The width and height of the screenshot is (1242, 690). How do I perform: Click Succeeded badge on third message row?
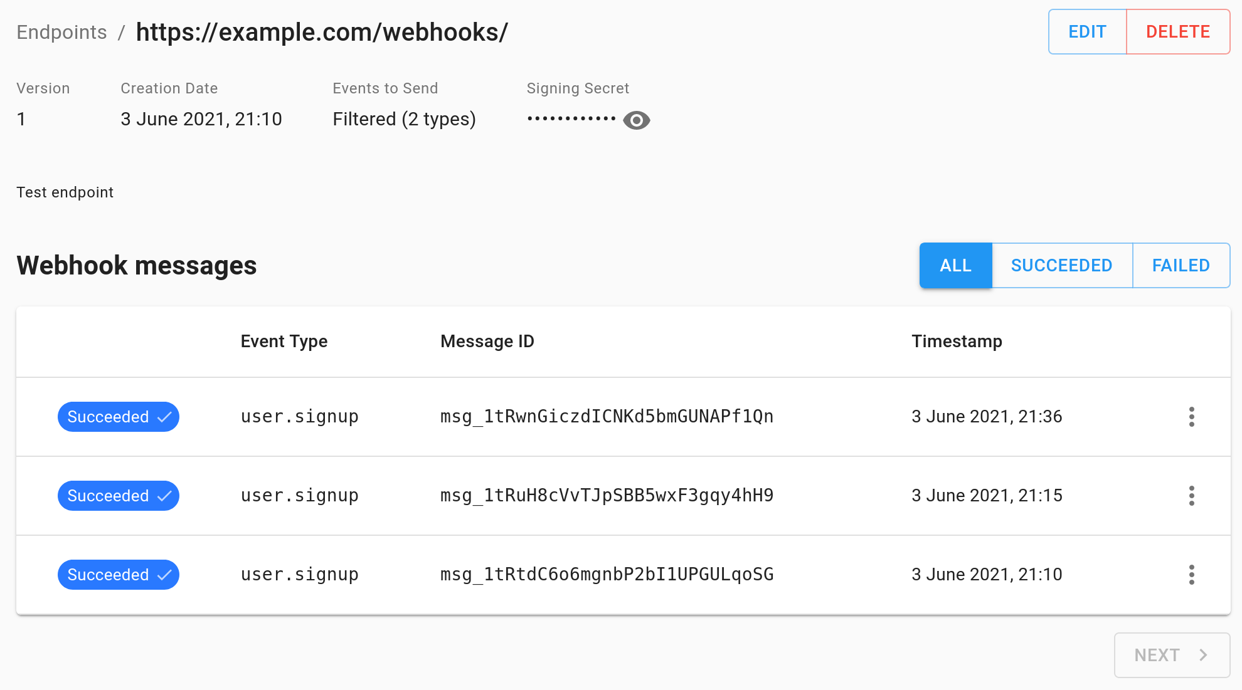point(119,575)
